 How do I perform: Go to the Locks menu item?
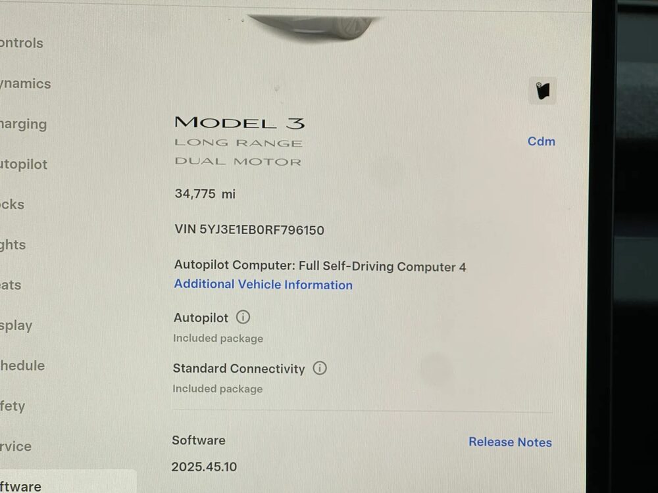(12, 204)
